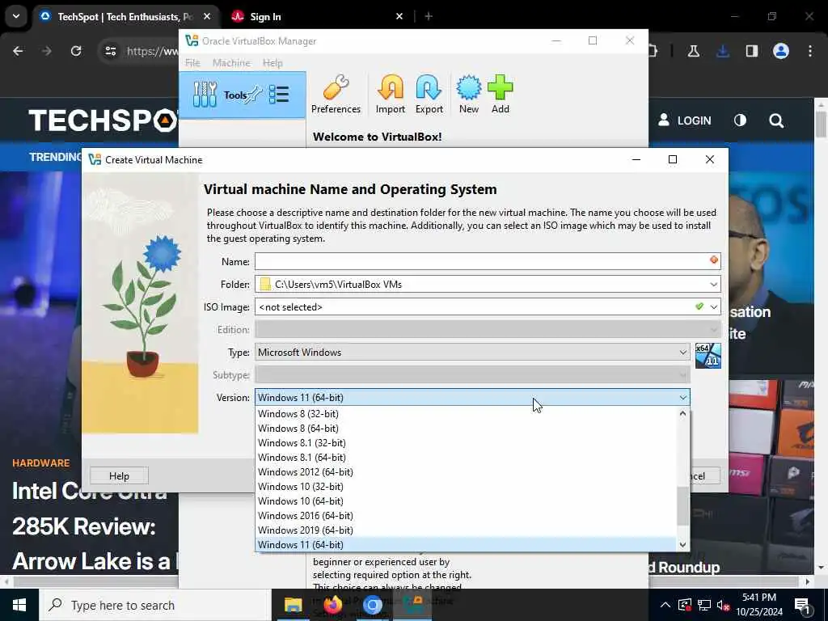Click the Windows taskbar search box
Screen dimensions: 828x621
(154, 605)
